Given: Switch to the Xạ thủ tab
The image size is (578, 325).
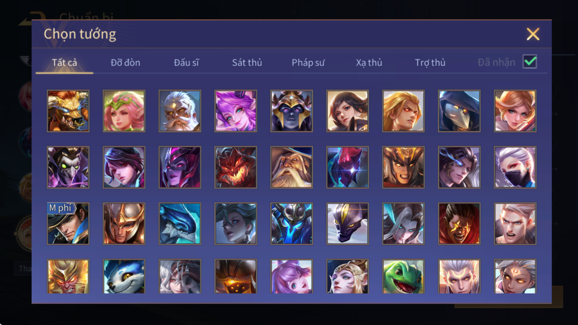Looking at the screenshot, I should (x=369, y=62).
